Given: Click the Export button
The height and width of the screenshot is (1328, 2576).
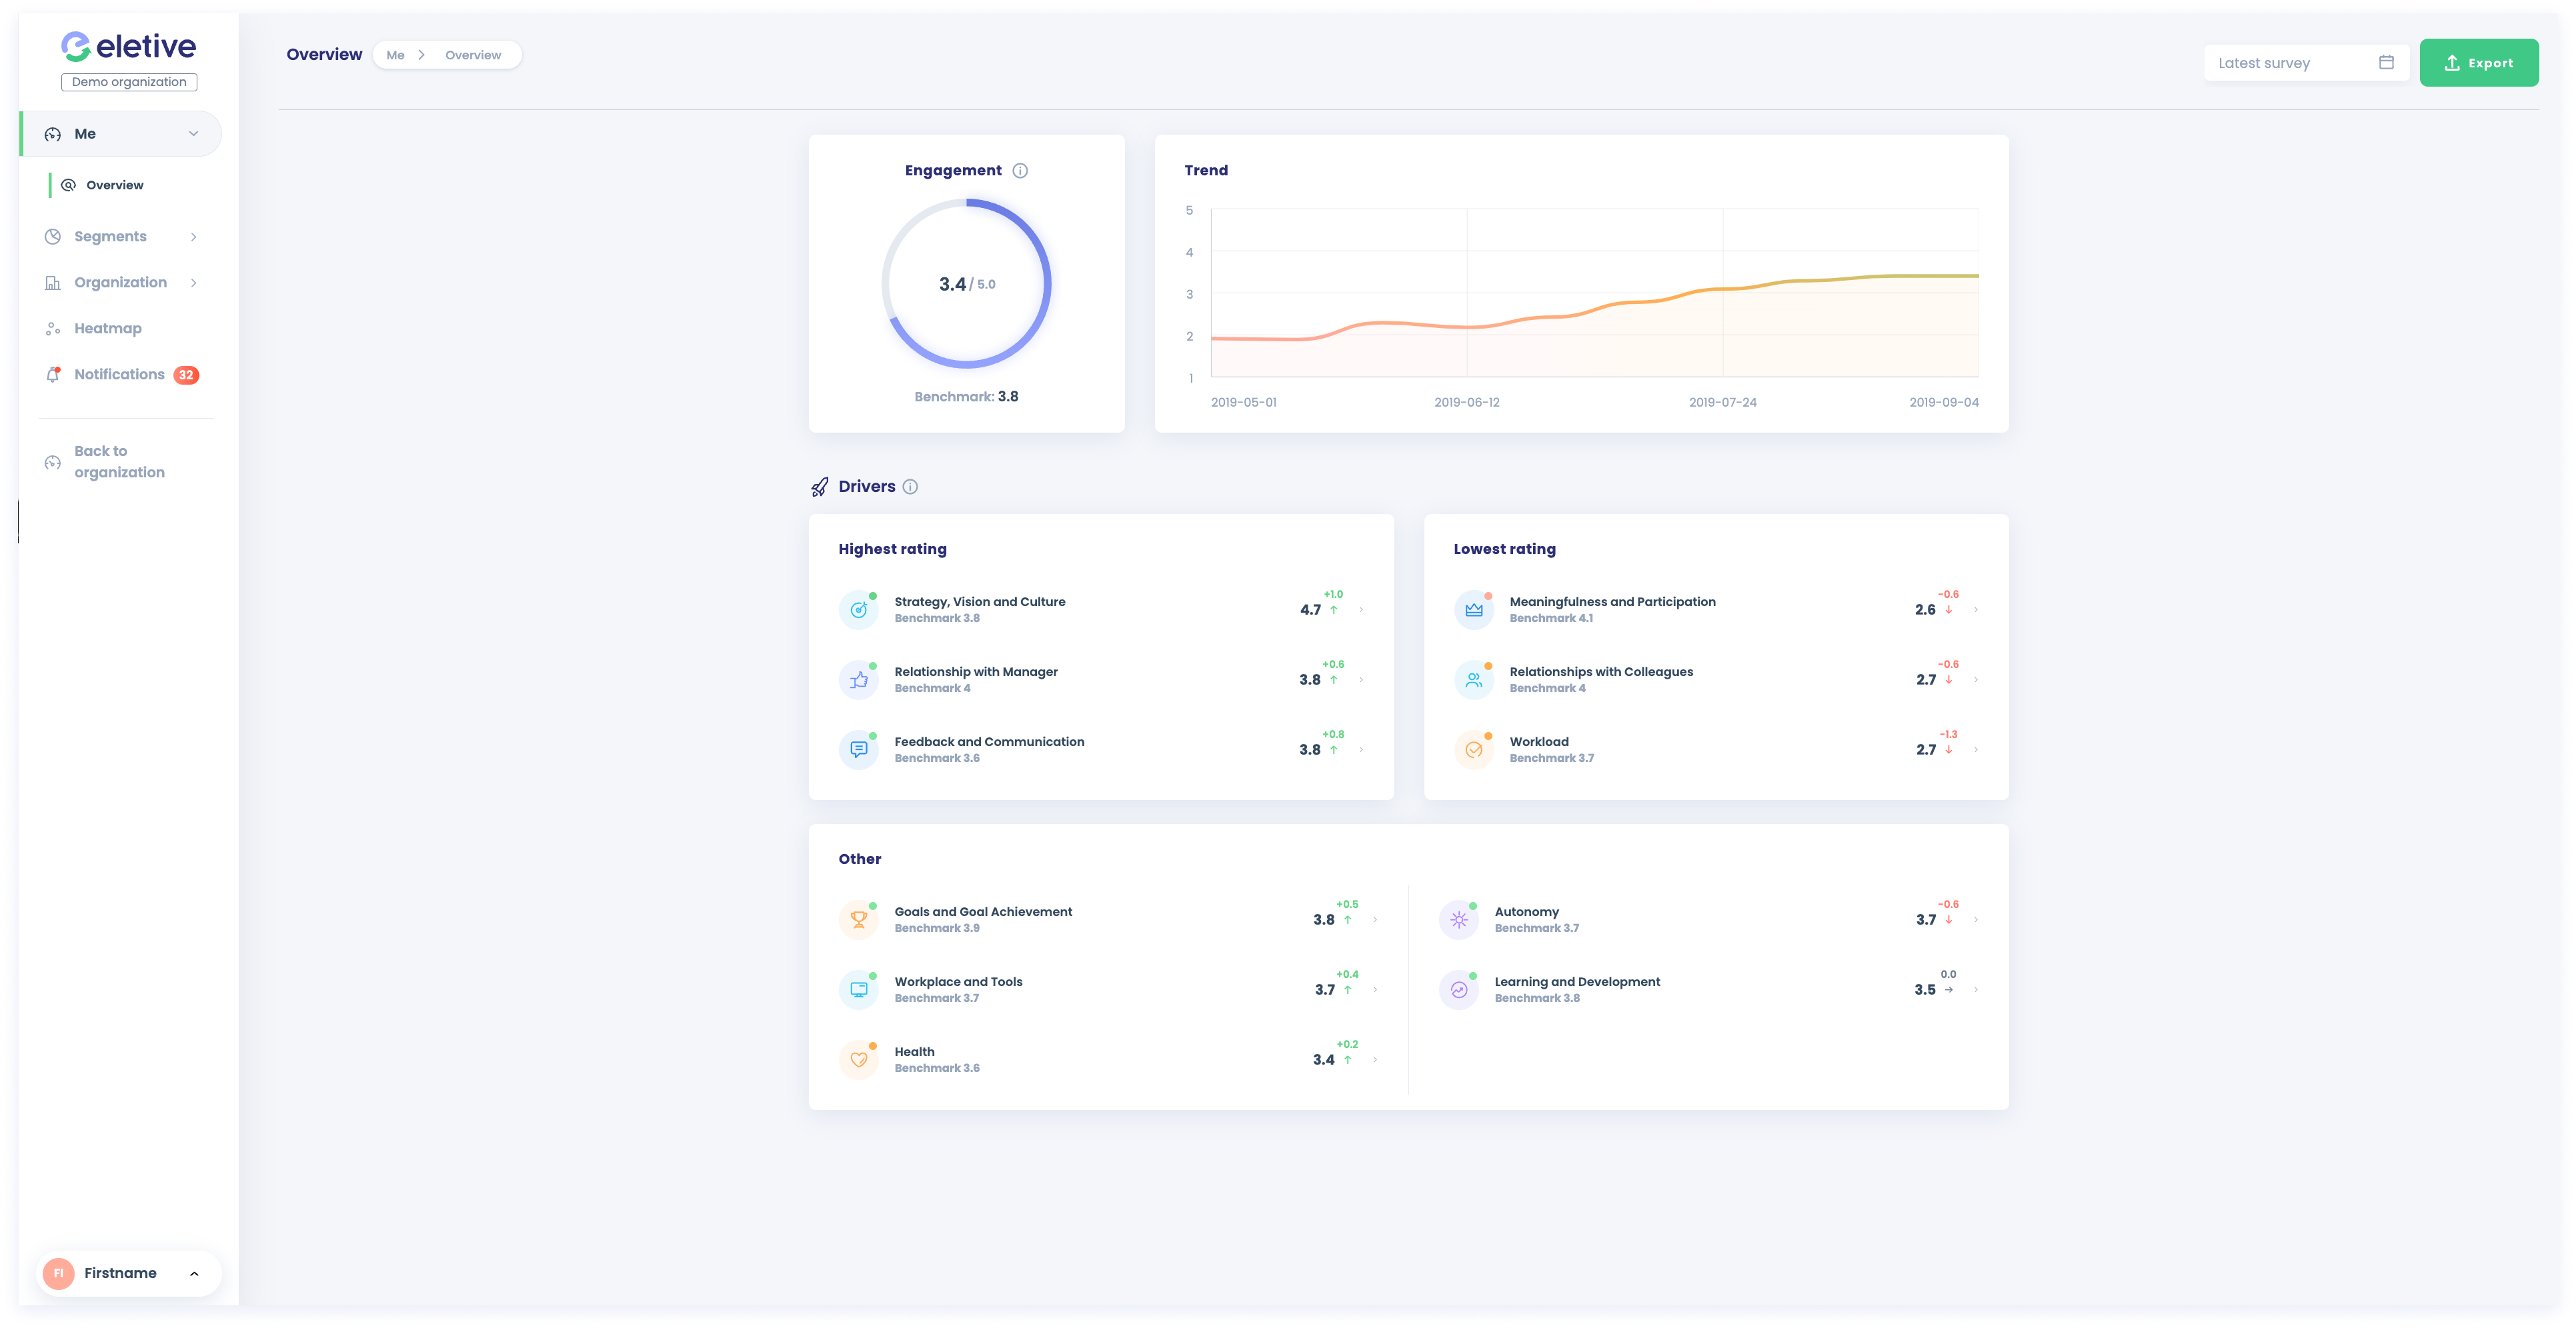Looking at the screenshot, I should point(2478,63).
